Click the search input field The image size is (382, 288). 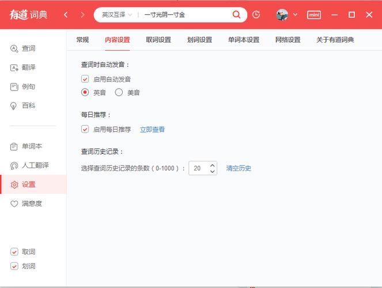186,15
